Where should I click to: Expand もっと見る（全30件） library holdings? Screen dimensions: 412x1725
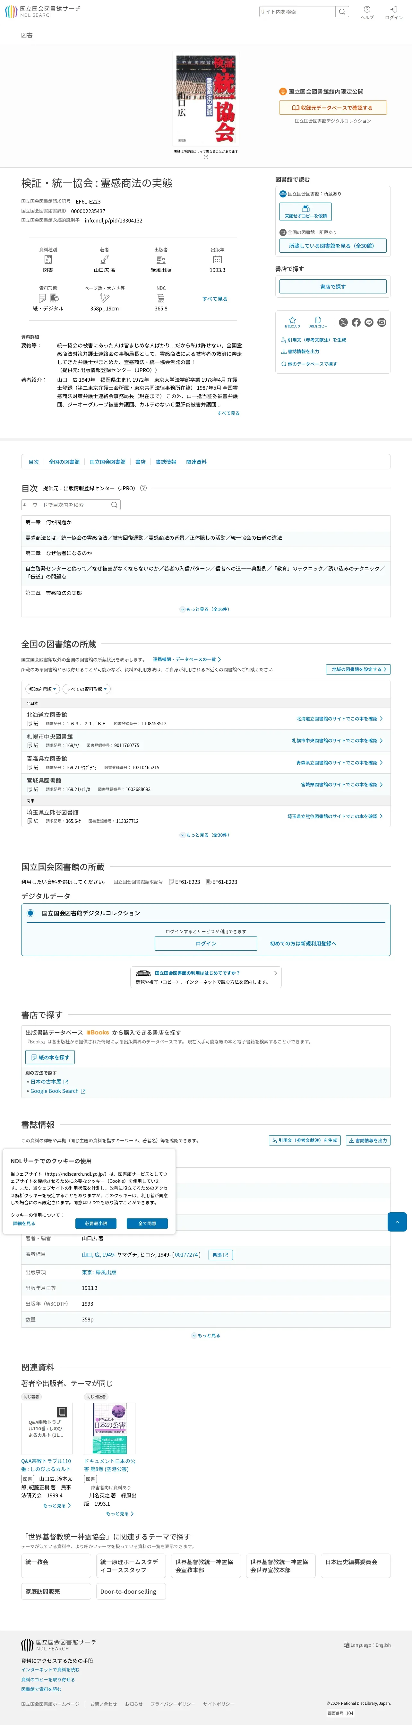click(205, 835)
